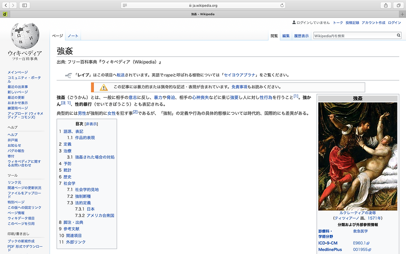
Task: Click バグの報告 sidebar link
Action: [16, 151]
